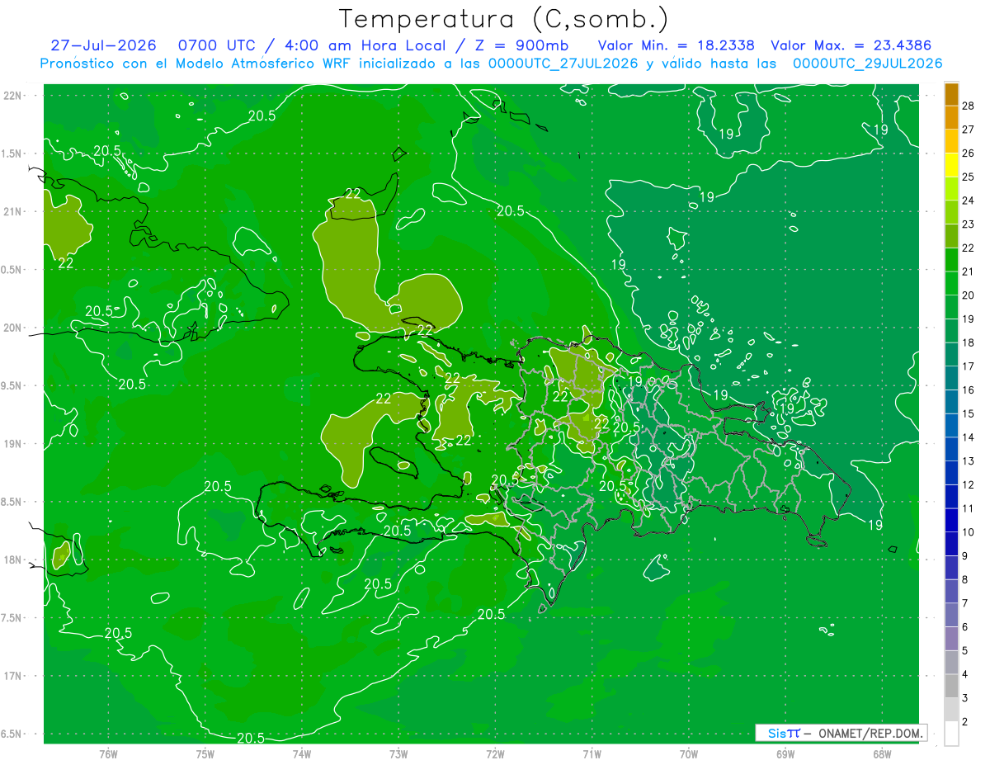Select the 'Z = 900mb' level label
Screen dimensions: 990x765
tap(517, 45)
